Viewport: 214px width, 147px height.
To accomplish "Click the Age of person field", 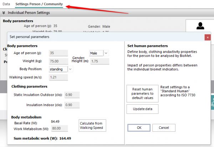I will click(58, 53).
